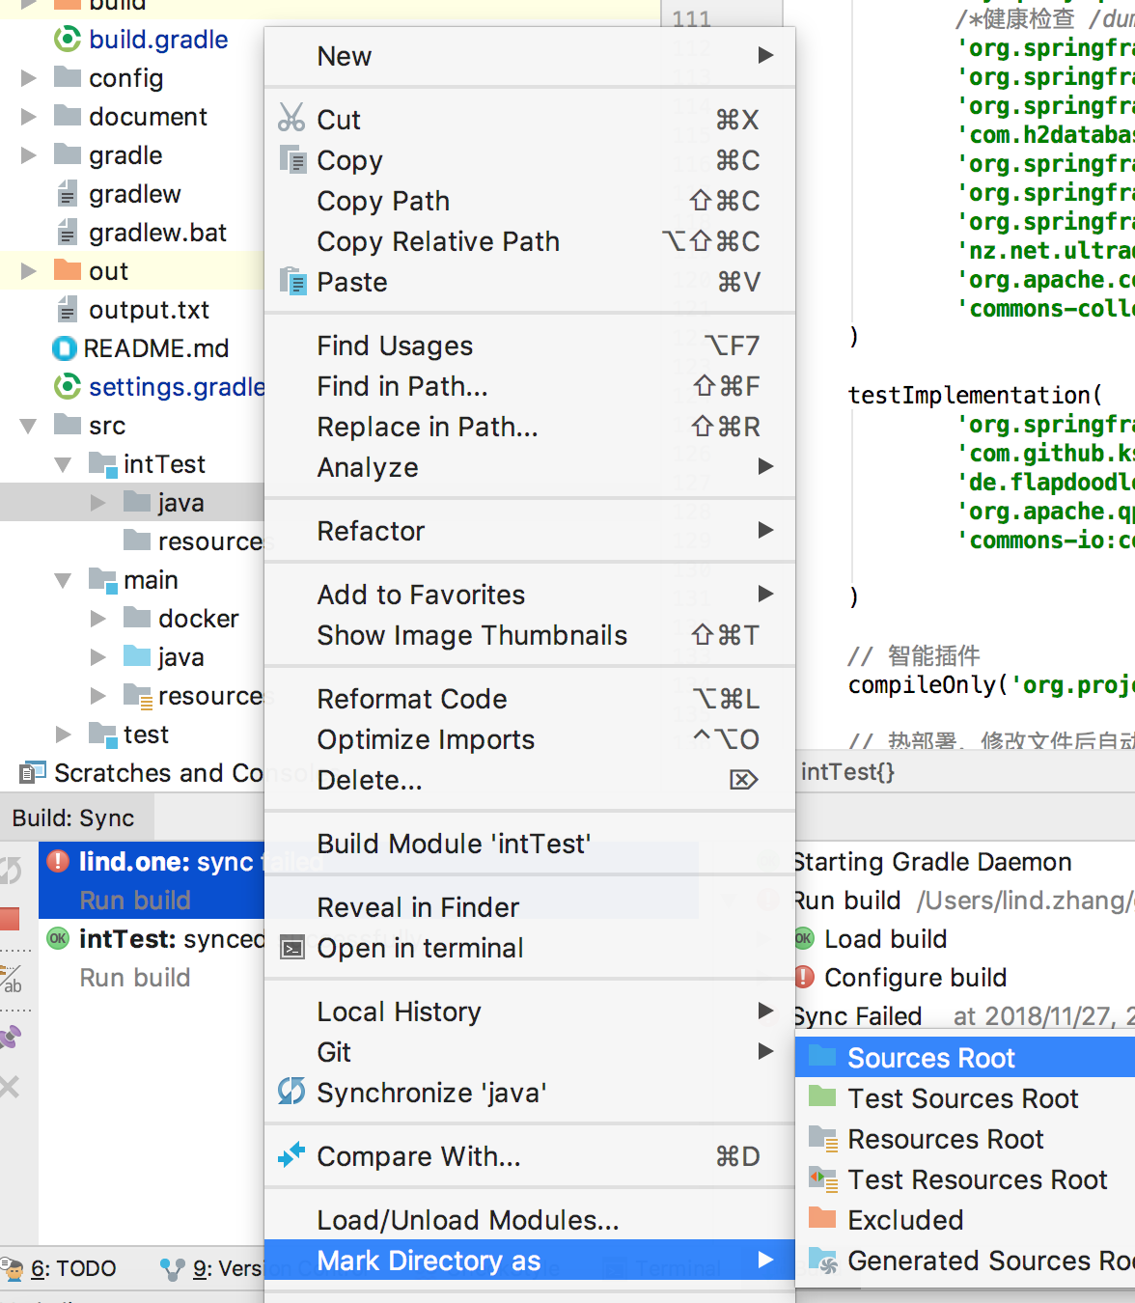Select Delete... option
Screen dimensions: 1135x1303
(530, 780)
